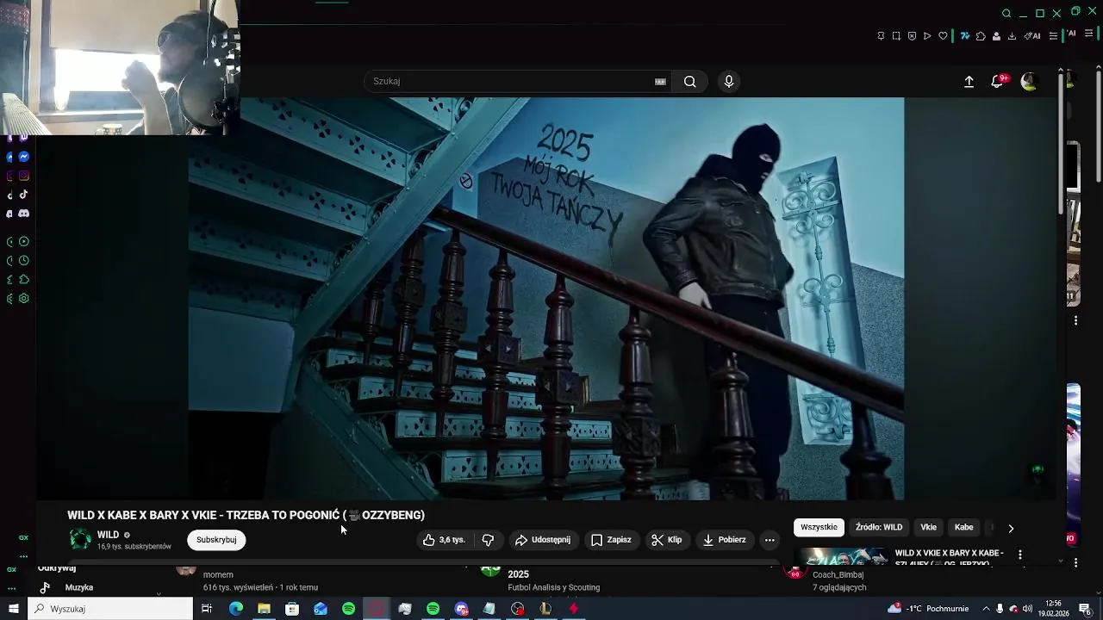The height and width of the screenshot is (620, 1103).
Task: Select the Źródło: WILD filter chip
Action: coord(879,527)
